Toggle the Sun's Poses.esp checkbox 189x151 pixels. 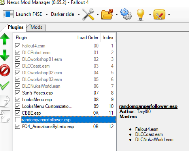[x=17, y=93]
